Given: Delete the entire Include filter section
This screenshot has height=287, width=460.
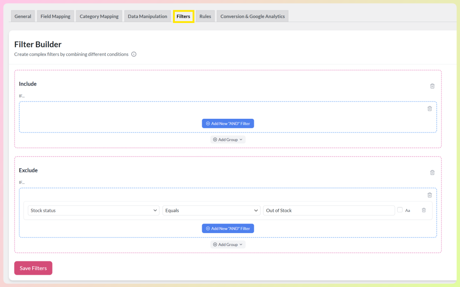Looking at the screenshot, I should tap(432, 86).
